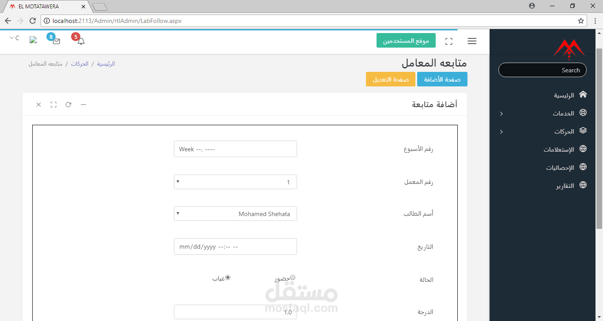Screen dimensions: 603x321
Task: Collapse the أضافة متابعة card with minus icon
Action: click(83, 105)
